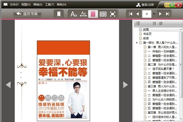Click page icon beside 第四章
Image resolution: width=183 pixels, height=122 pixels.
[145, 112]
